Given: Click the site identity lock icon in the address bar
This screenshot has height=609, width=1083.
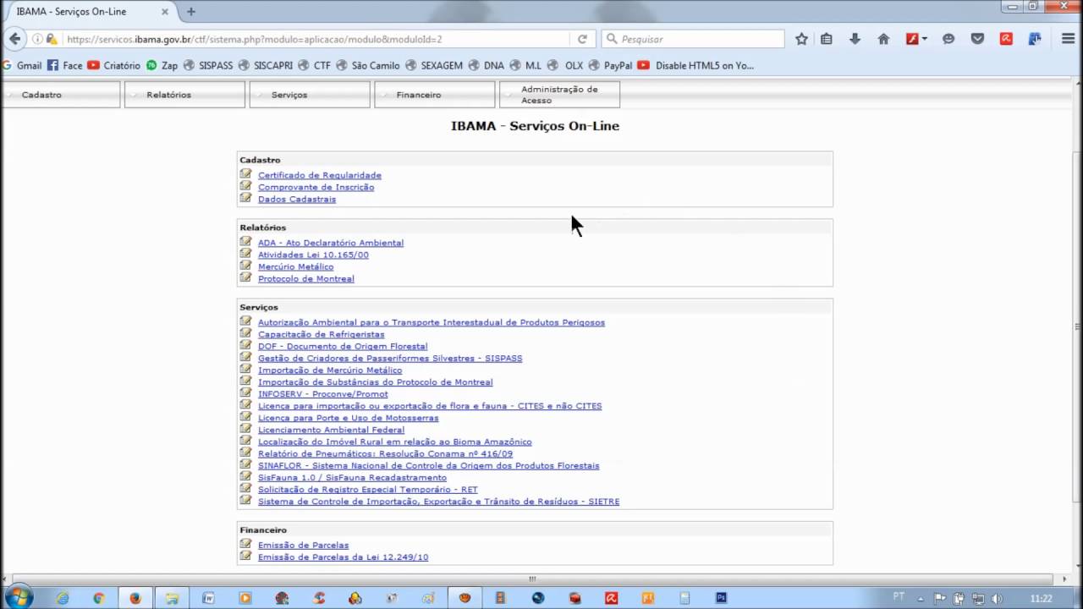Looking at the screenshot, I should coord(52,39).
